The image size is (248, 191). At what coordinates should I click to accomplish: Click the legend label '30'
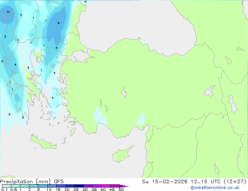pos(85,189)
